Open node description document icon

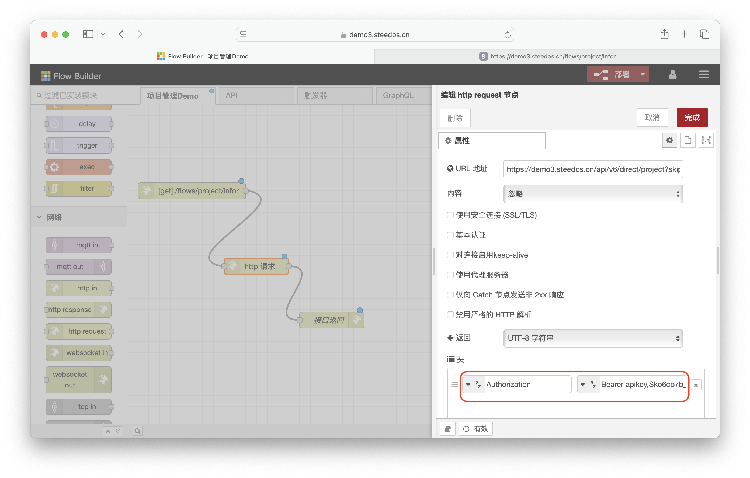(688, 140)
